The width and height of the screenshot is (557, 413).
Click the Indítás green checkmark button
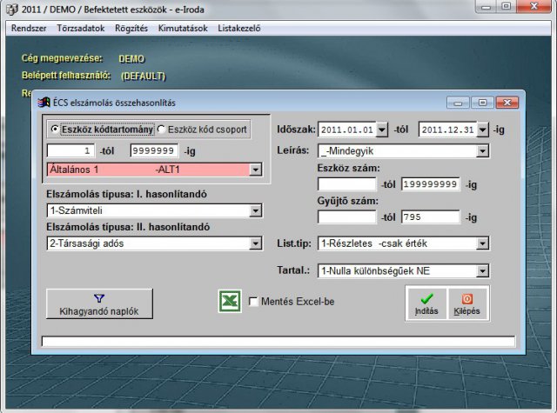426,303
